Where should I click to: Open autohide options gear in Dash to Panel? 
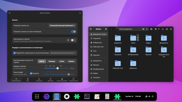tap(68, 40)
